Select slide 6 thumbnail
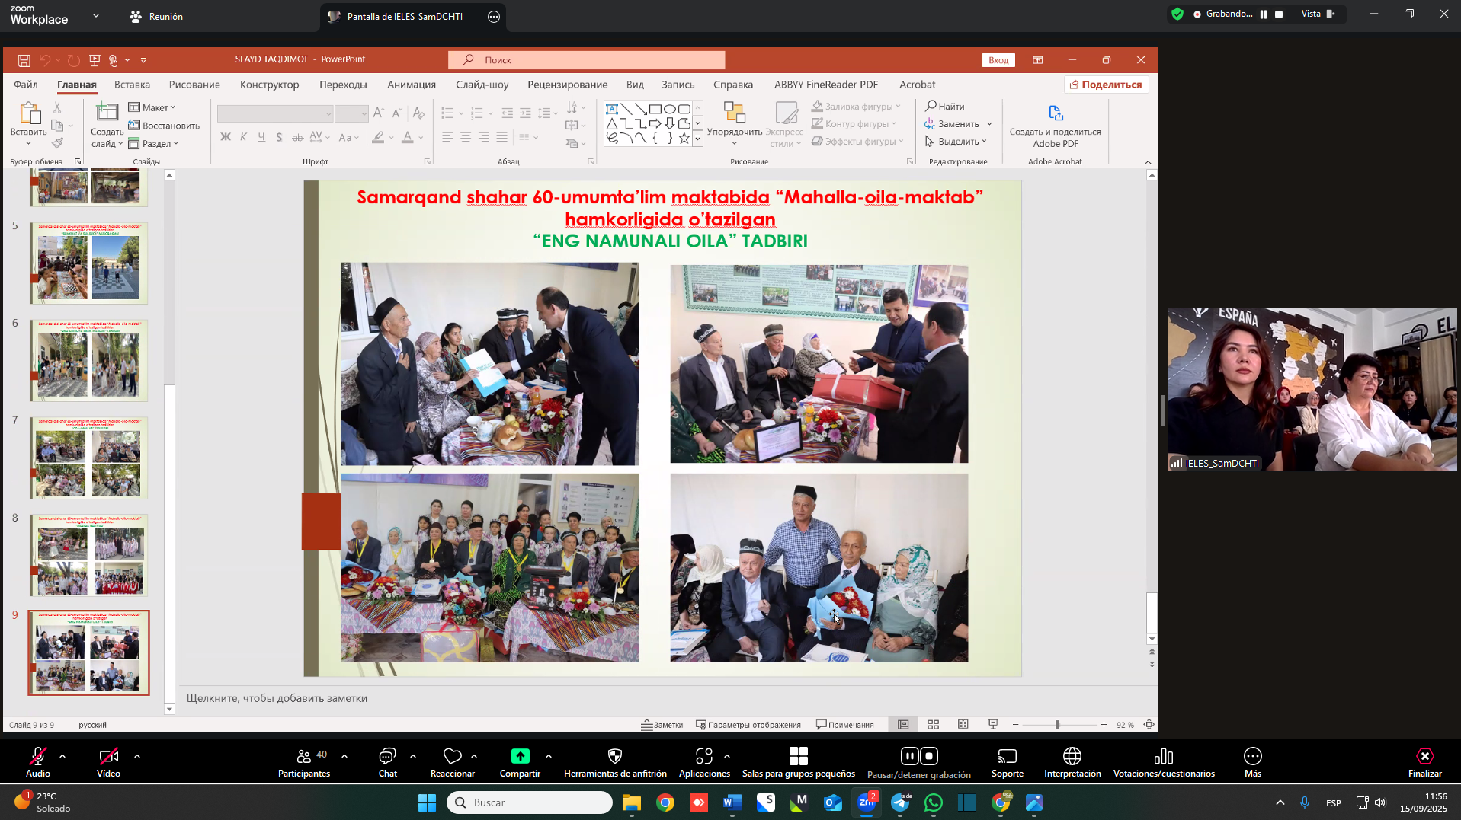Screen dimensions: 1461x820 (x=89, y=360)
